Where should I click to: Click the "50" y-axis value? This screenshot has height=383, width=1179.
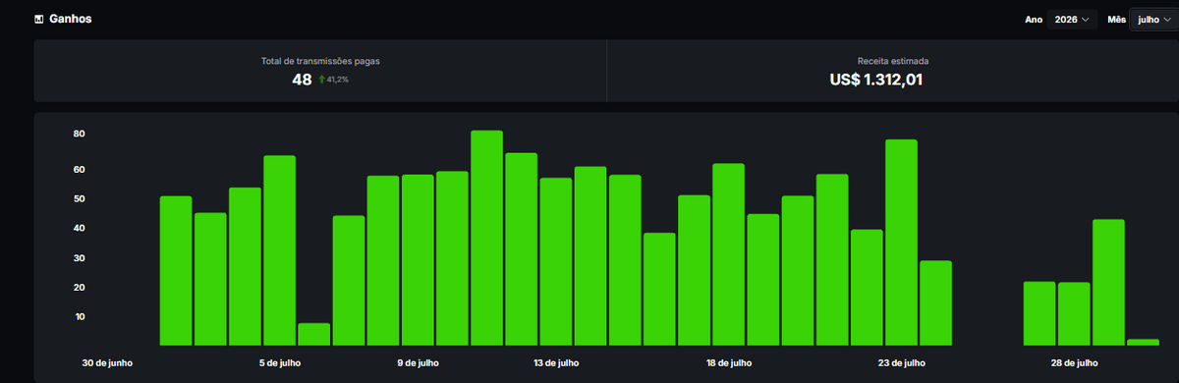(x=79, y=199)
